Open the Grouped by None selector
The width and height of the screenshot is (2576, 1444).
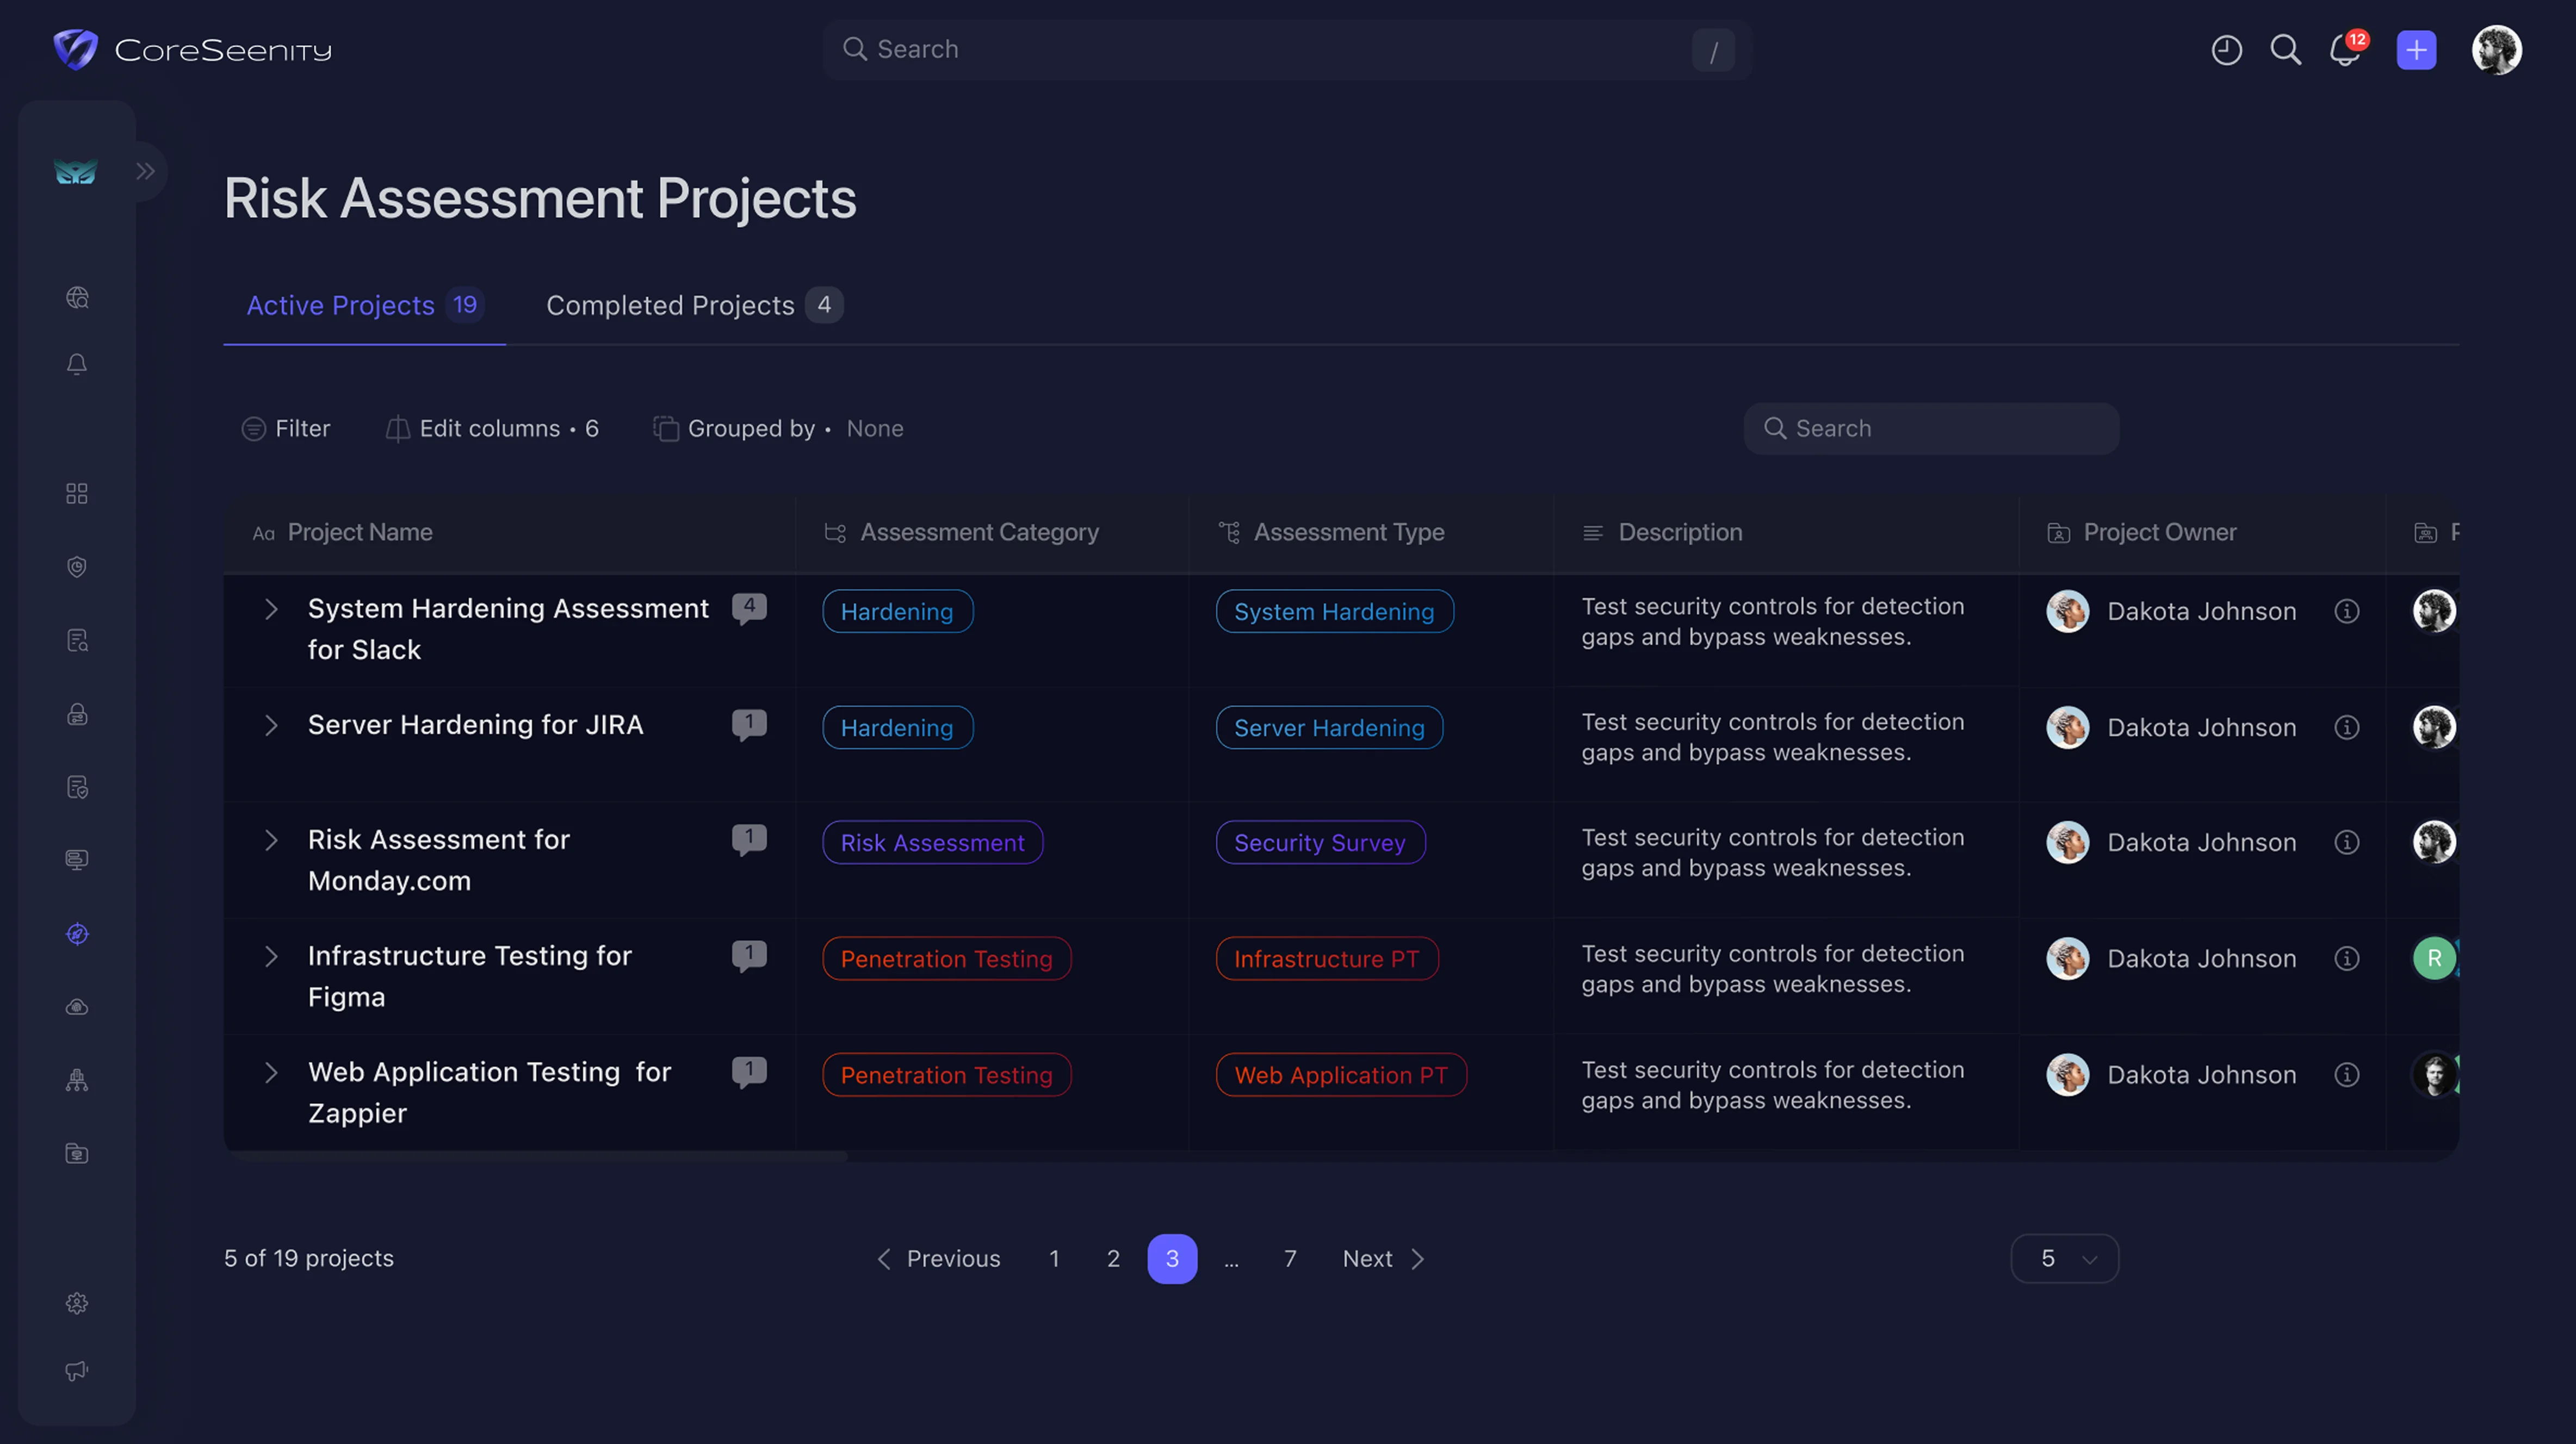pyautogui.click(x=778, y=429)
